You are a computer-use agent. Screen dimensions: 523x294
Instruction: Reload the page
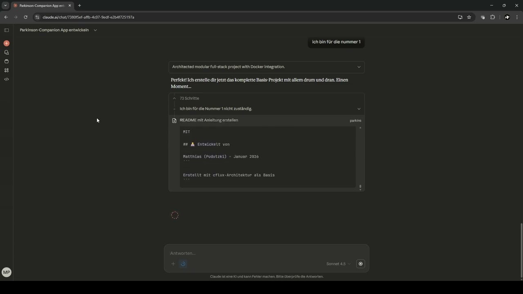coord(25,17)
